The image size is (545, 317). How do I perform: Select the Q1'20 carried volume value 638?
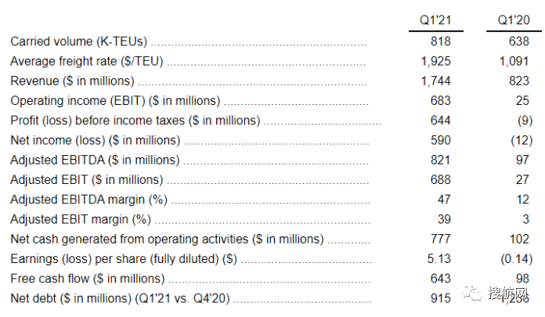pos(519,41)
